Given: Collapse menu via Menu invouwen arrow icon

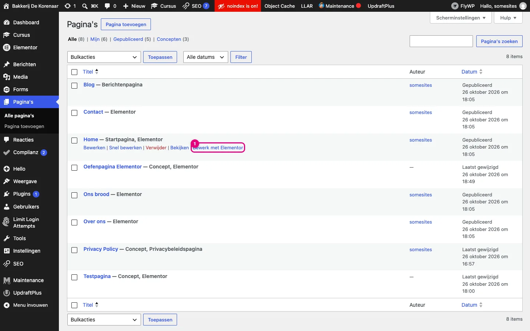Looking at the screenshot, I should point(6,305).
